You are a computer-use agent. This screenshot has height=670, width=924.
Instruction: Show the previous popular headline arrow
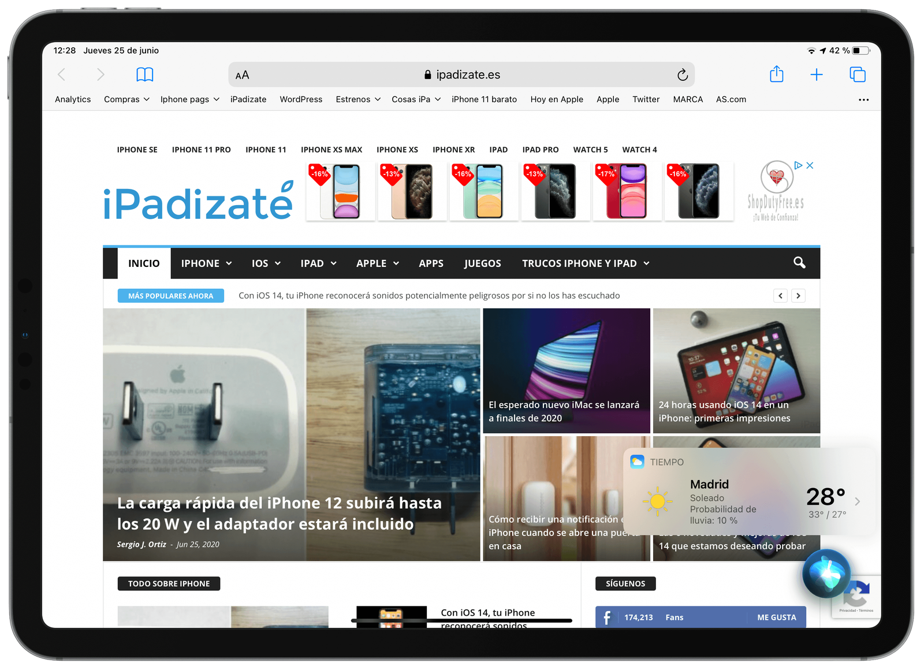coord(781,296)
